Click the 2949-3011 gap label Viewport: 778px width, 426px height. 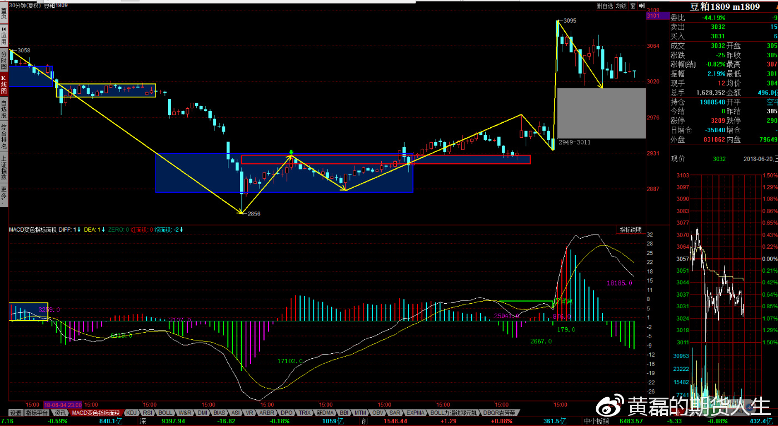pos(575,142)
